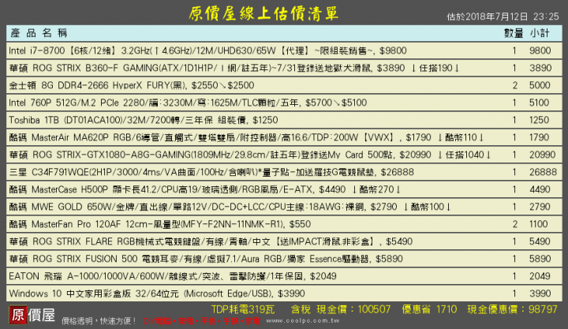Viewport: 568px width, 329px height.
Task: Click the 1100 subtotal for MasterFan Pro
Action: click(x=538, y=224)
